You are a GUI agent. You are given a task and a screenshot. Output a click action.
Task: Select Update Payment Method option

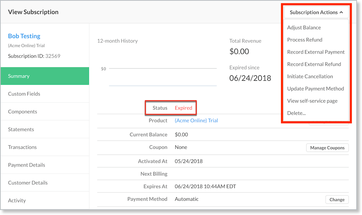pyautogui.click(x=315, y=89)
